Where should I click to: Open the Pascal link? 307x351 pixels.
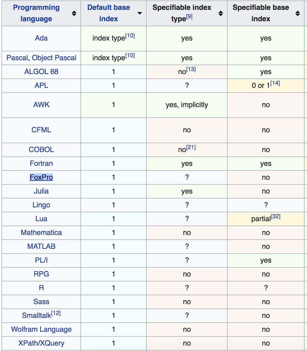coord(17,58)
